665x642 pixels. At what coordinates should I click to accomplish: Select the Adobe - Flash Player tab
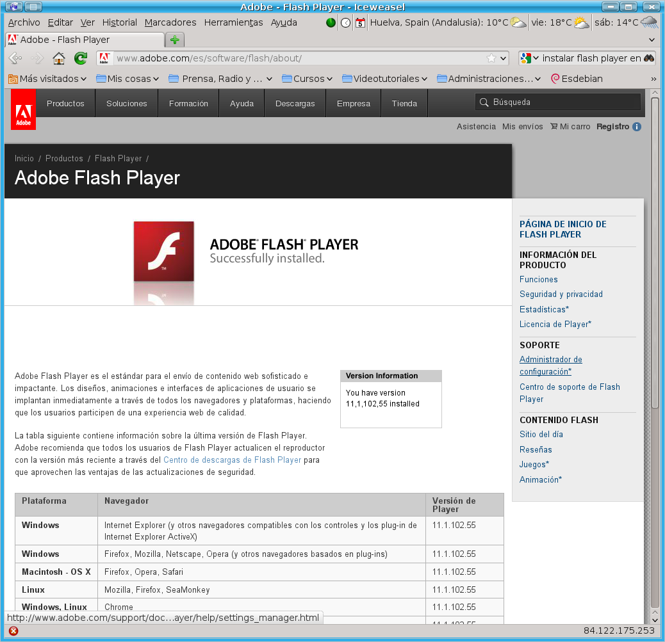85,40
